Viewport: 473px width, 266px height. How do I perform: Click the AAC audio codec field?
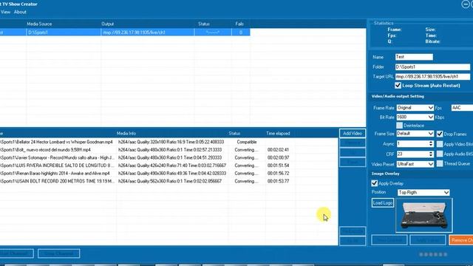[462, 108]
